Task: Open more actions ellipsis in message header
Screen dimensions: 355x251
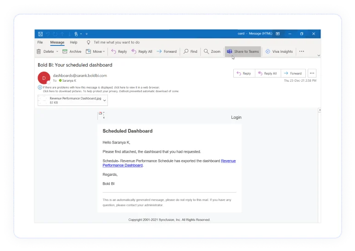Action: point(312,73)
